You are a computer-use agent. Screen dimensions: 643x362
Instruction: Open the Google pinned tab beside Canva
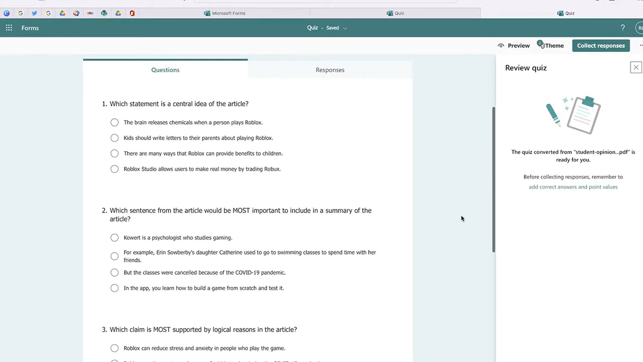(x=20, y=13)
